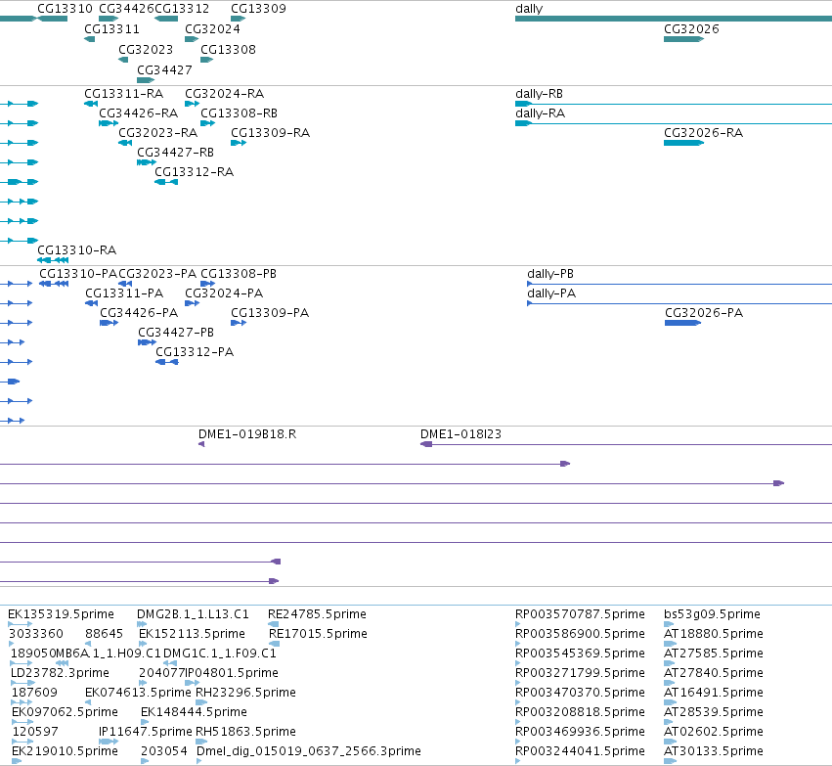Click the CG13312-RA transcript label

195,172
